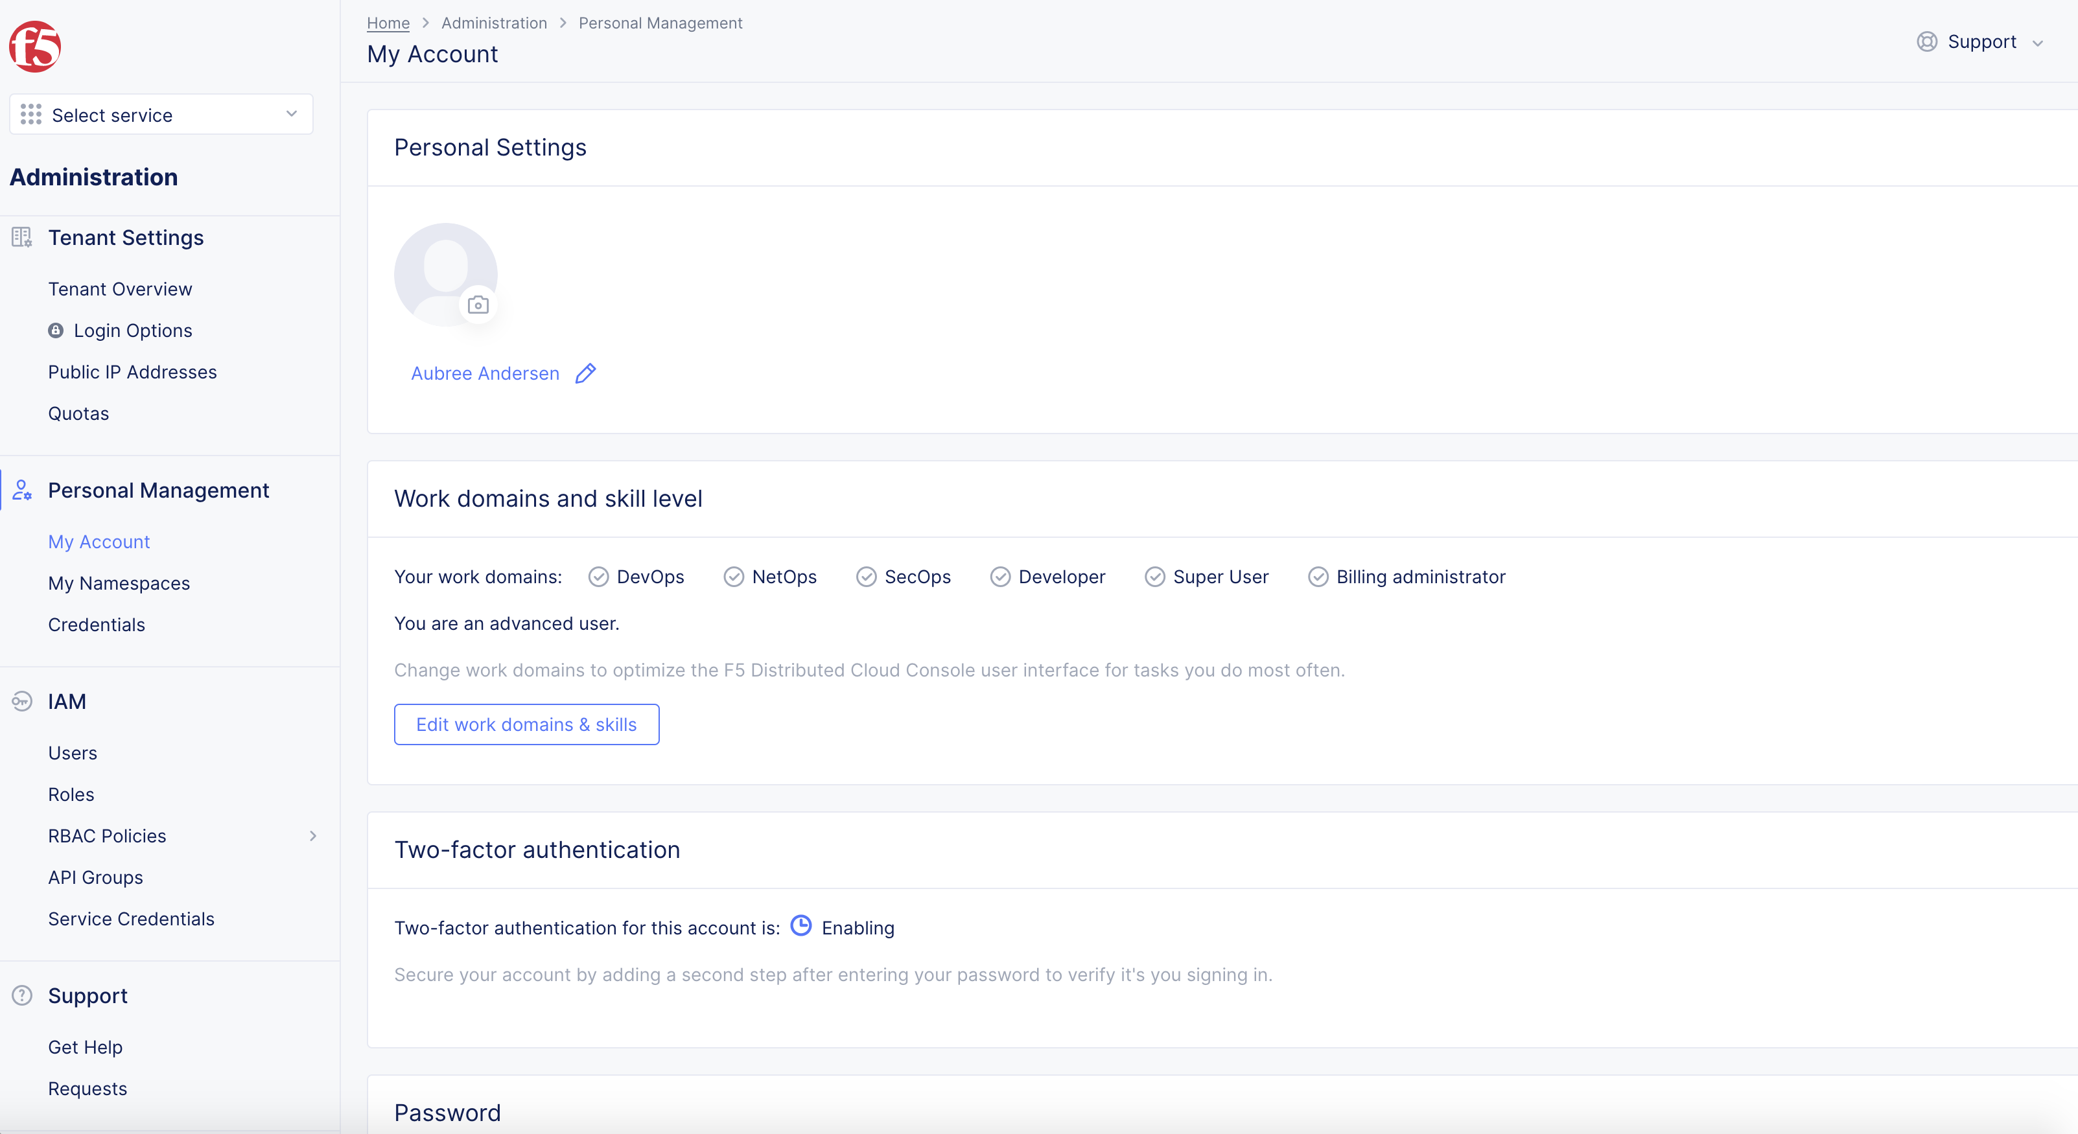Click the Tenant Settings building icon
Image resolution: width=2078 pixels, height=1134 pixels.
(21, 237)
